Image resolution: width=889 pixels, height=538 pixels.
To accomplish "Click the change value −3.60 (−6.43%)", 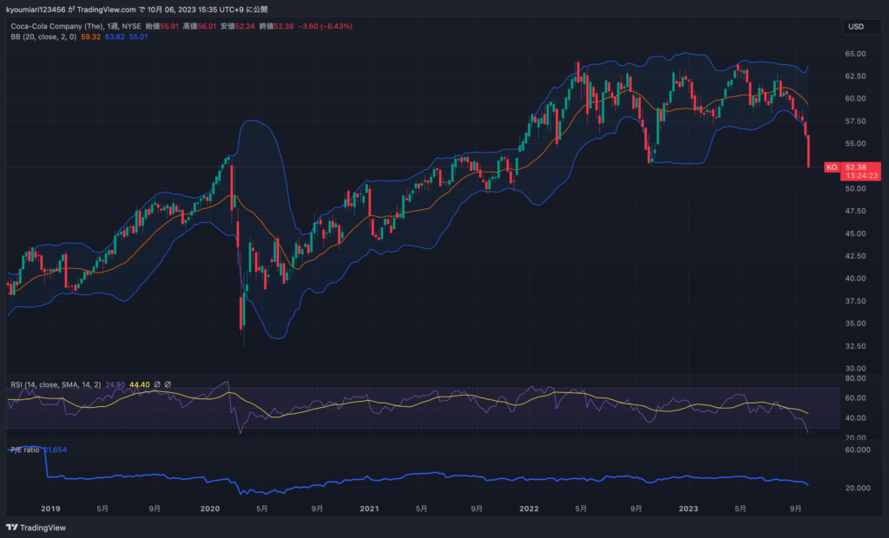I will coord(326,26).
